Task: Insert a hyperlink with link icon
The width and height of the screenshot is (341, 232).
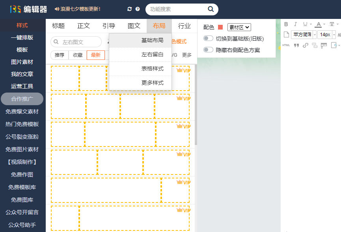Action: pos(306,45)
